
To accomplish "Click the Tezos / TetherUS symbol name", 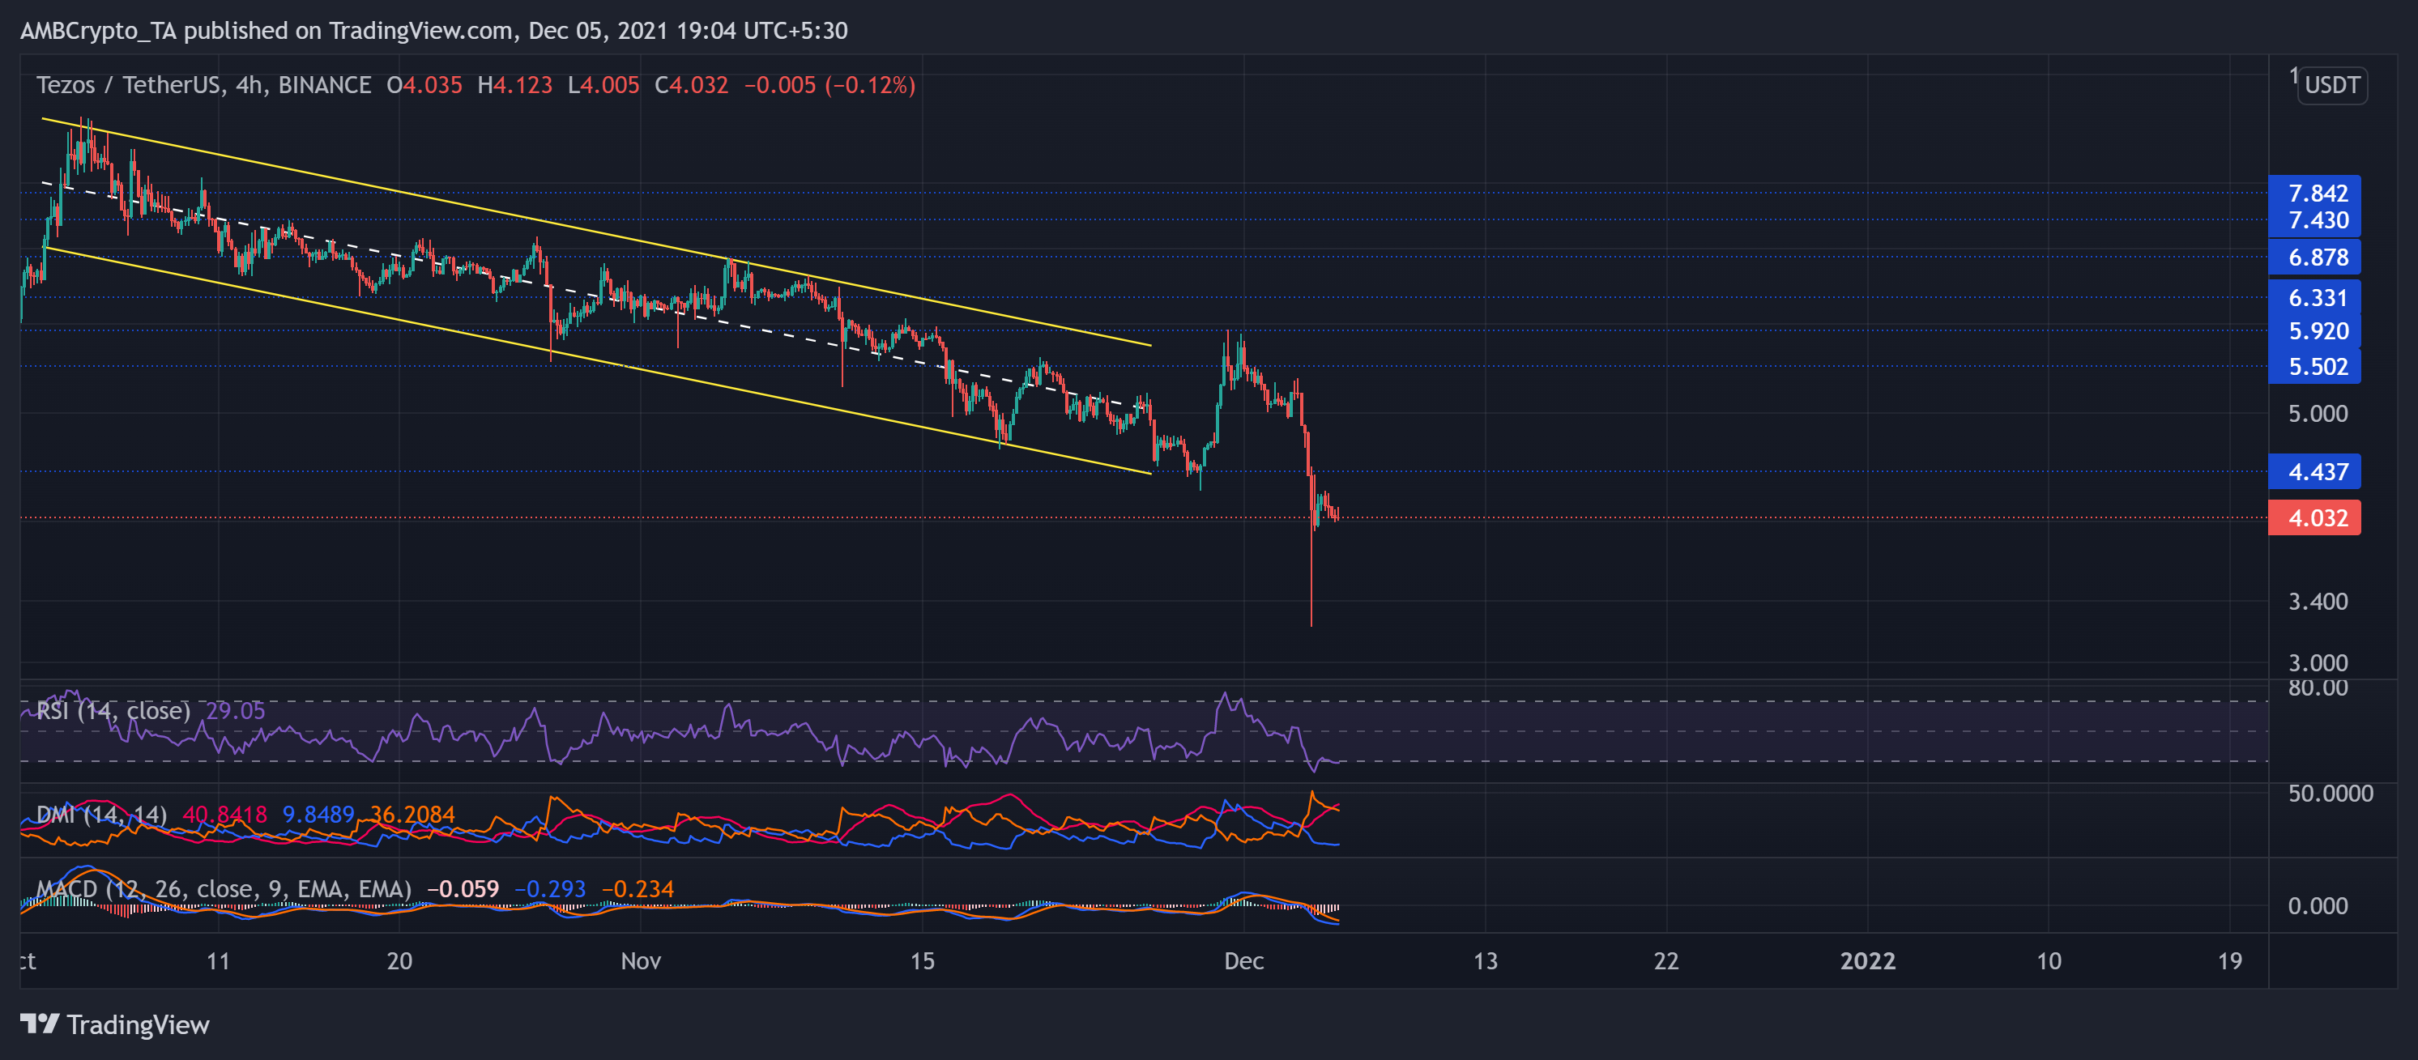I will (128, 84).
